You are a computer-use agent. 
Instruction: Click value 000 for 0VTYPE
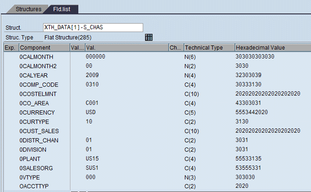coord(91,177)
